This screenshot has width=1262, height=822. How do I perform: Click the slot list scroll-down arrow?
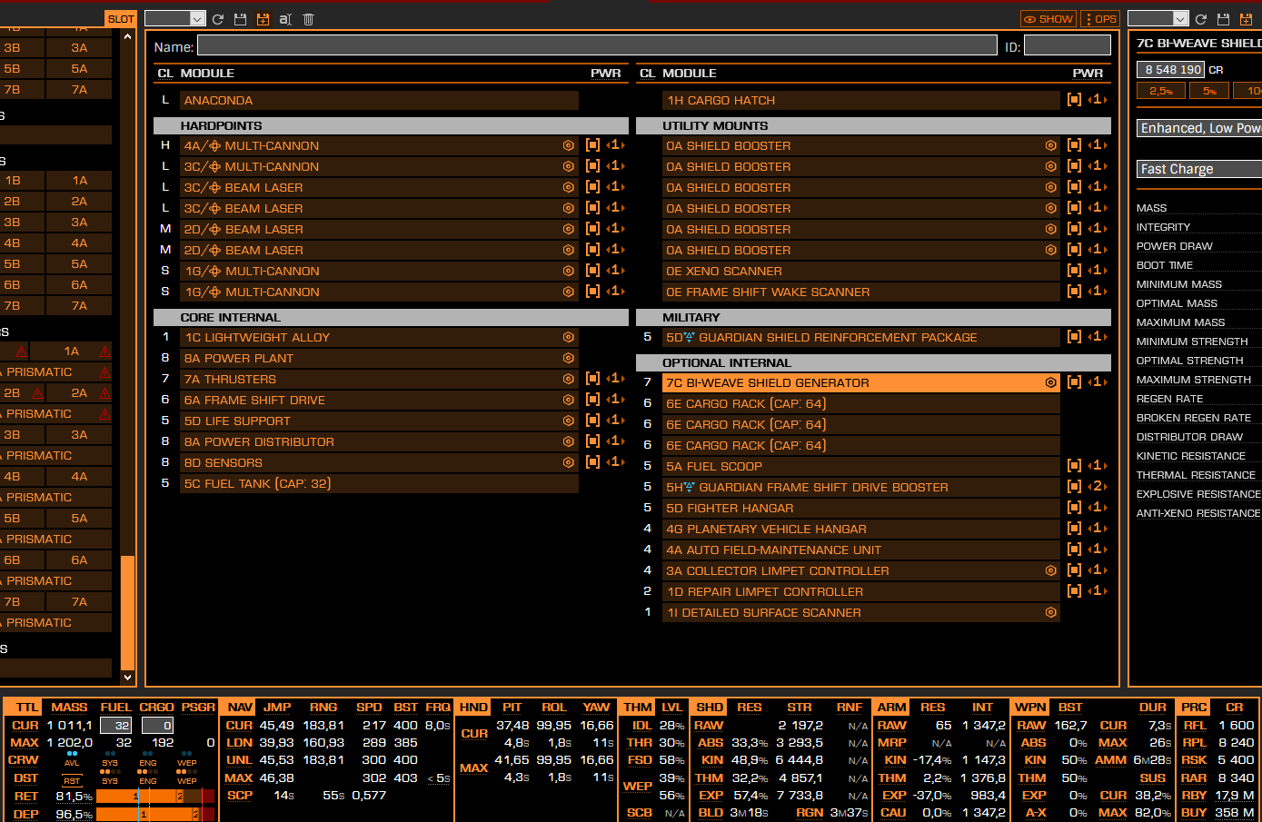point(127,677)
